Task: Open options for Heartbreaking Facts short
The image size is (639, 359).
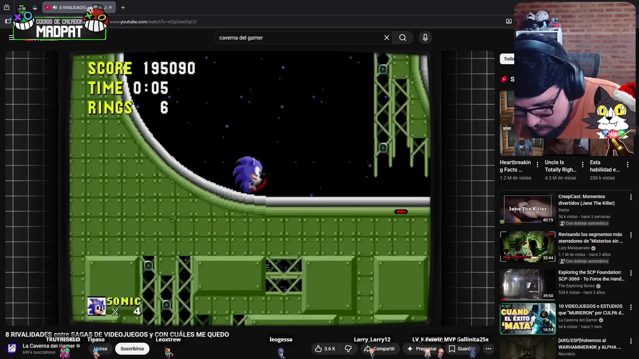Action: (538, 165)
